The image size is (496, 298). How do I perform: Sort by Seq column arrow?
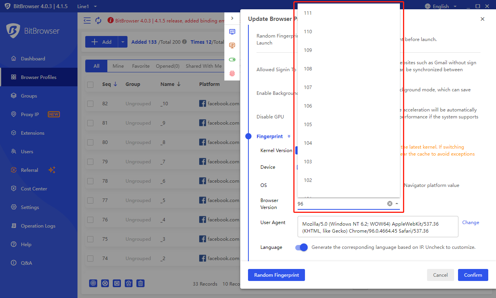pyautogui.click(x=115, y=84)
